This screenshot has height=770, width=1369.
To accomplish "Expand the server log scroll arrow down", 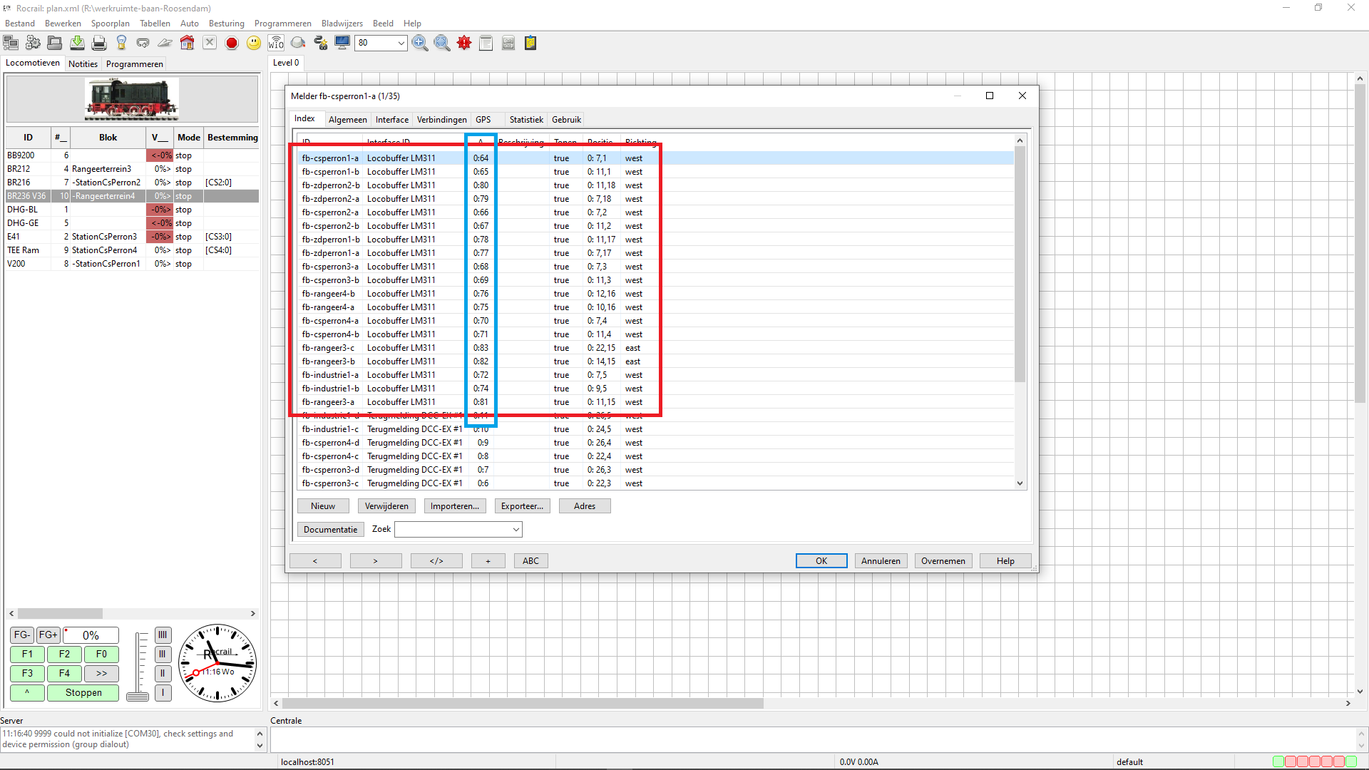I will tap(260, 746).
